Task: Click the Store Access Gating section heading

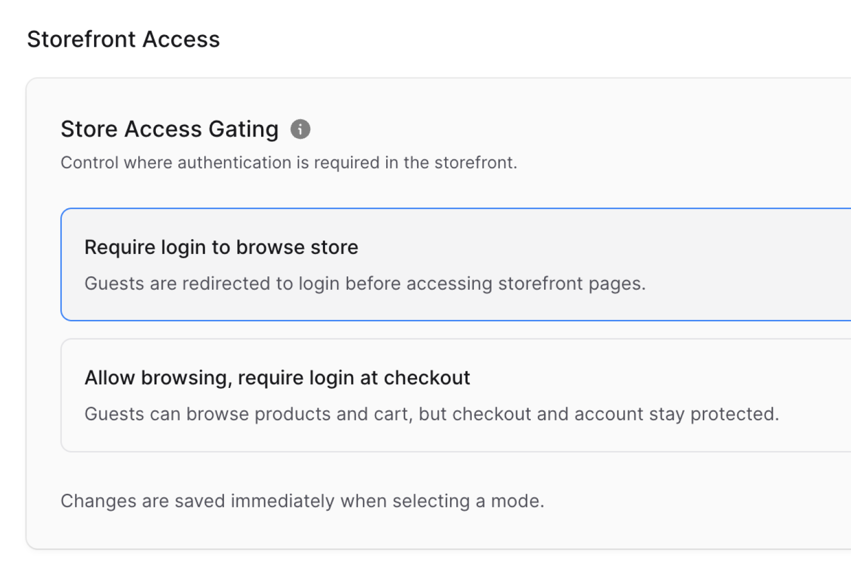Action: coord(170,129)
